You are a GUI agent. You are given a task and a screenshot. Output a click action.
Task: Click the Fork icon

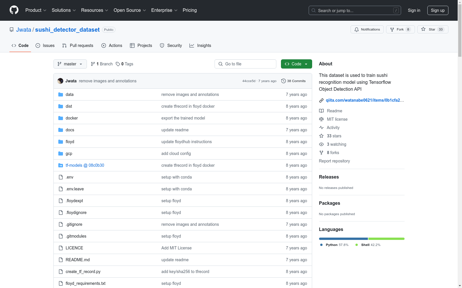point(392,29)
